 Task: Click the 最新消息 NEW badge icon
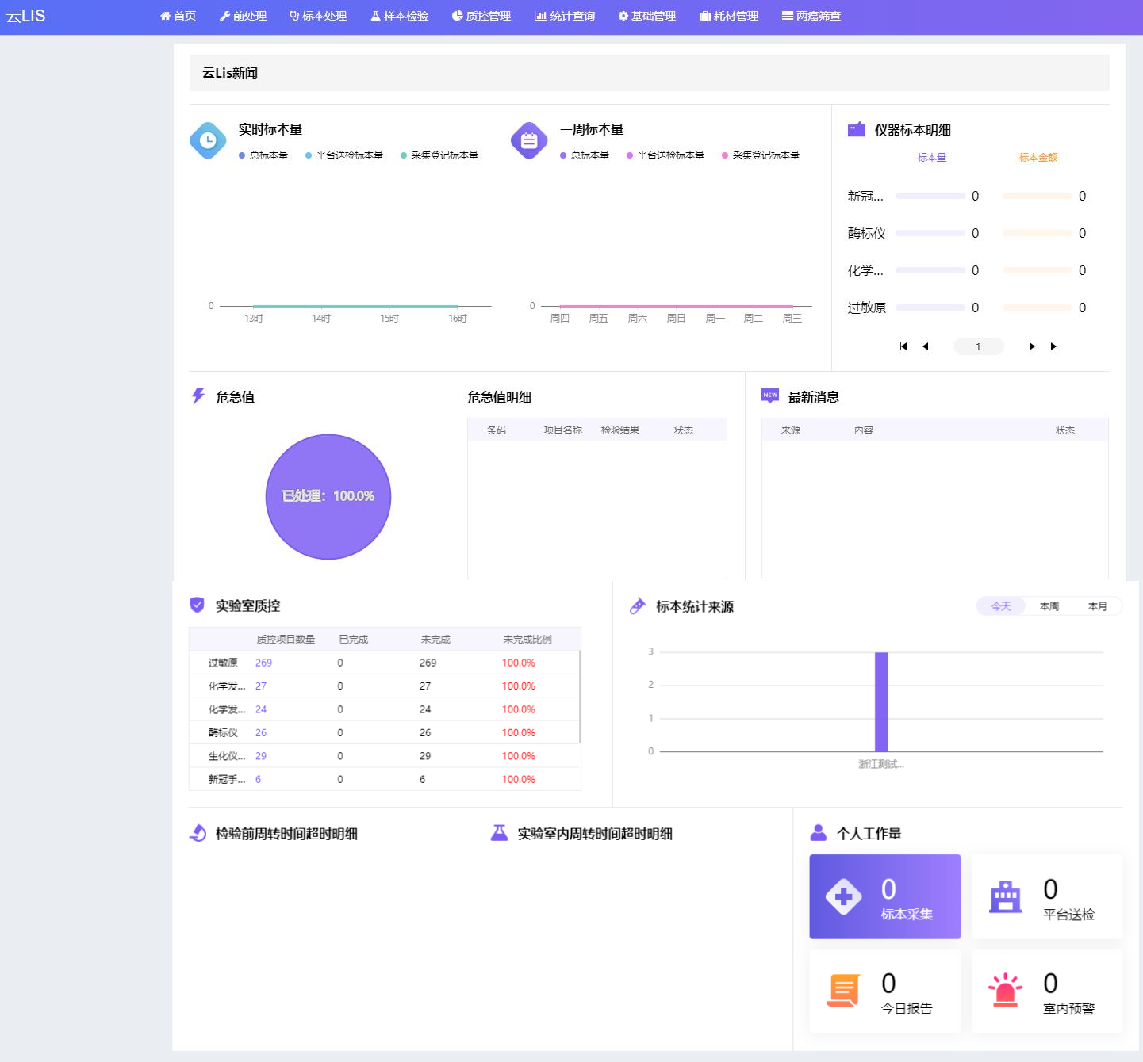point(770,396)
